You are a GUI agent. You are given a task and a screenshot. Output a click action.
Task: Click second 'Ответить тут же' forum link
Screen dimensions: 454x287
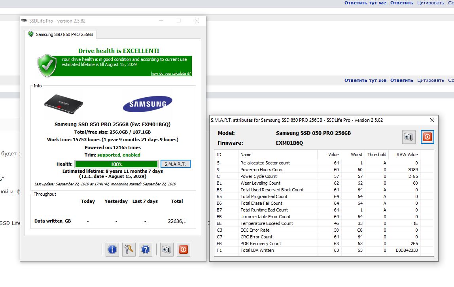coord(365,80)
